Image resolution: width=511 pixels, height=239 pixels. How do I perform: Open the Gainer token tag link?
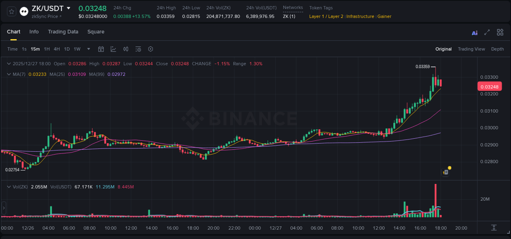point(384,16)
